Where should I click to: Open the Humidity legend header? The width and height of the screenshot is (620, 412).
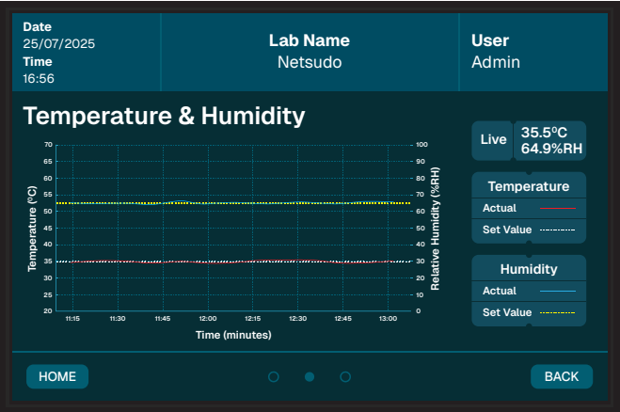click(528, 269)
